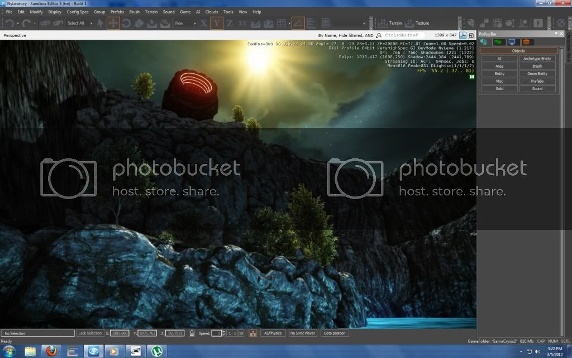Viewport: 572px width, 358px height.
Task: Open the Prefabs menu
Action: pos(117,12)
